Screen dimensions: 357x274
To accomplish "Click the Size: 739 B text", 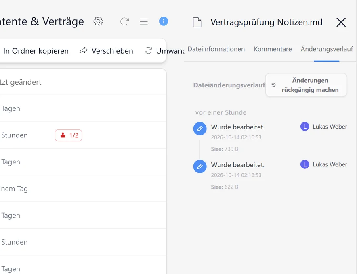I will point(225,149).
